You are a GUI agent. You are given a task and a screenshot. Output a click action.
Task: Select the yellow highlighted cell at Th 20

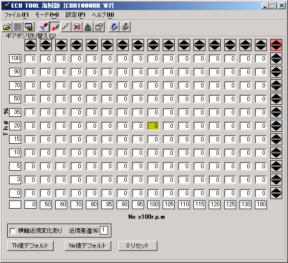(x=153, y=126)
